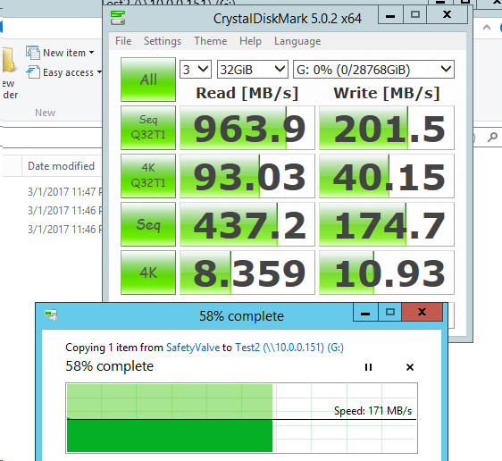Start the plain 4K test

click(148, 272)
